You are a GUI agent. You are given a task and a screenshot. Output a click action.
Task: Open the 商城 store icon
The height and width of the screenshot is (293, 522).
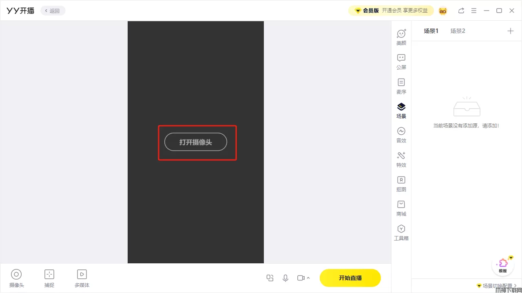pos(401,208)
